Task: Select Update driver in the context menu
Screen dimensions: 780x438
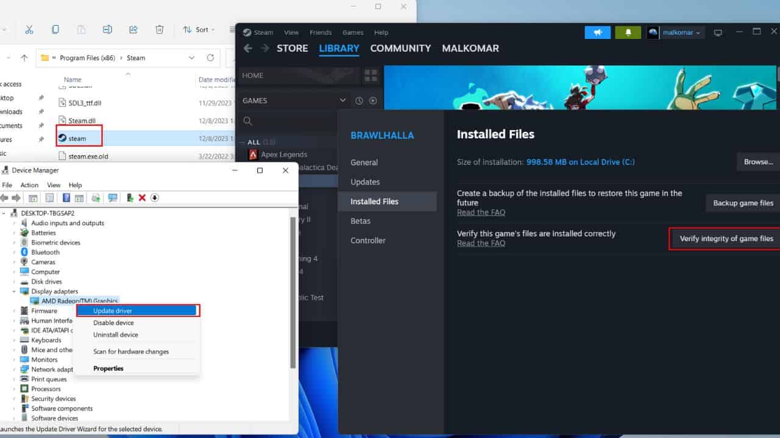Action: 136,311
